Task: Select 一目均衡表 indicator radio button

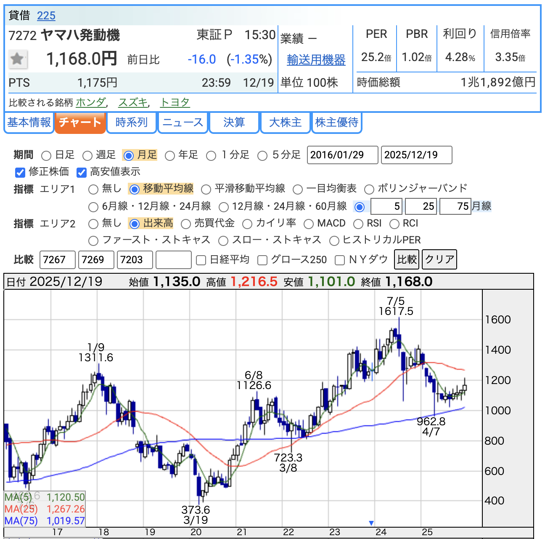Action: 298,189
